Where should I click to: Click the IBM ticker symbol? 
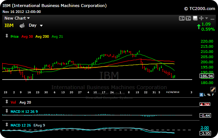(9, 26)
